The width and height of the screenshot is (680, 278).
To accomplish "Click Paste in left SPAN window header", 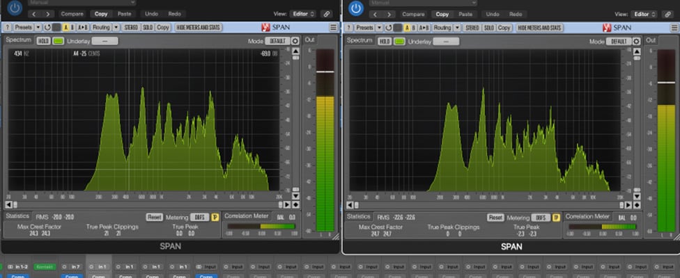I will 125,14.
